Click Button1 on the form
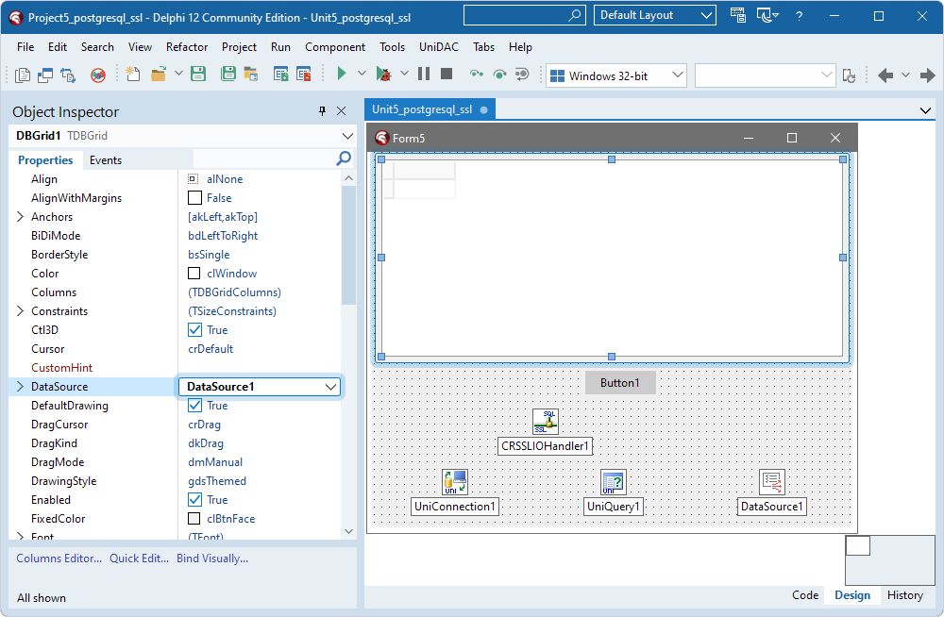This screenshot has width=944, height=617. click(x=620, y=383)
